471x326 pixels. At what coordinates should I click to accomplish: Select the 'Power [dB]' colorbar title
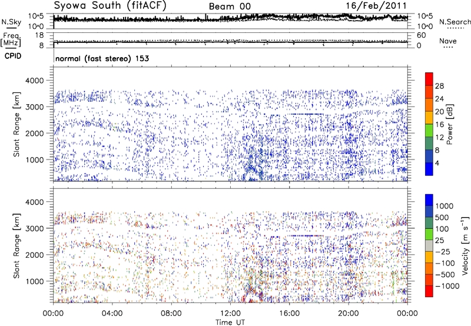point(450,124)
